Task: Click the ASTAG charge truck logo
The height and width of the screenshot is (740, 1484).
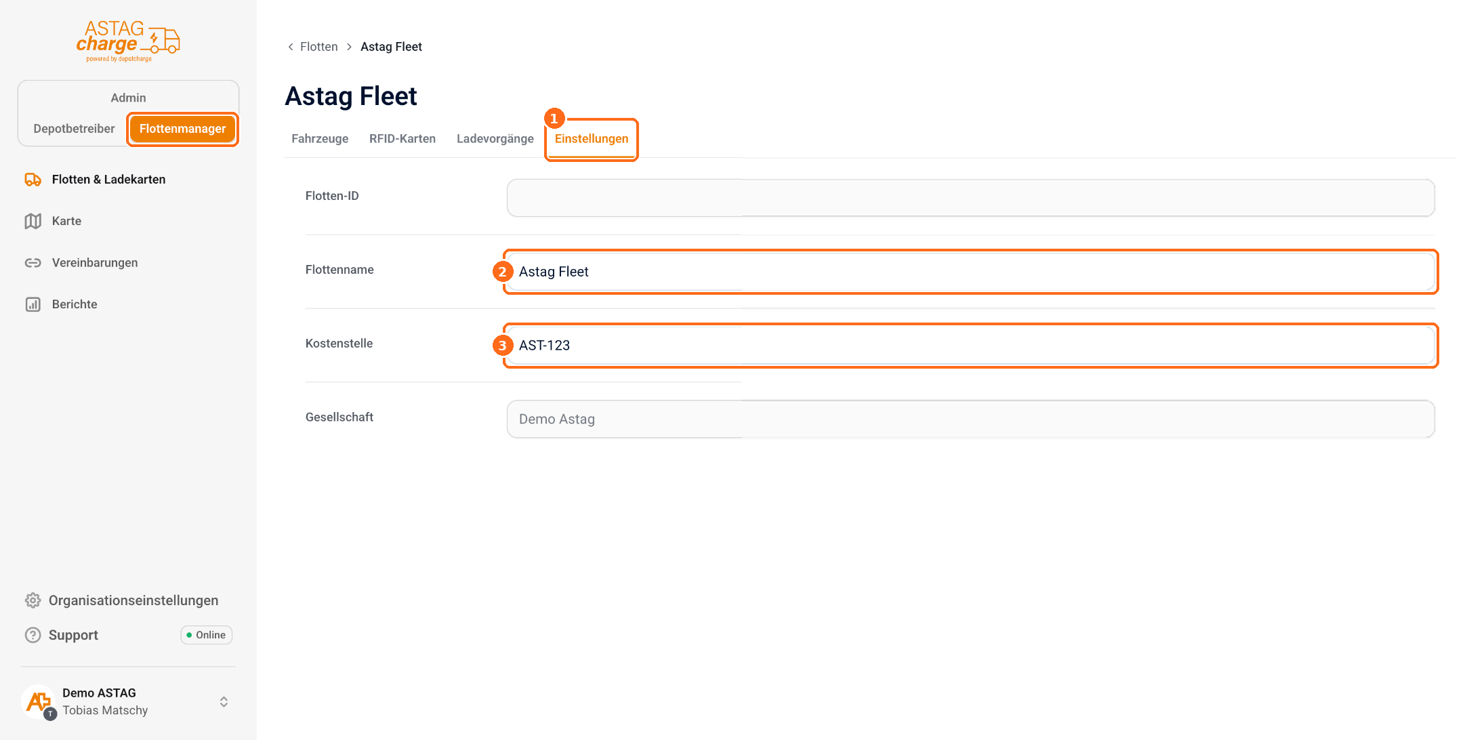Action: click(x=128, y=41)
